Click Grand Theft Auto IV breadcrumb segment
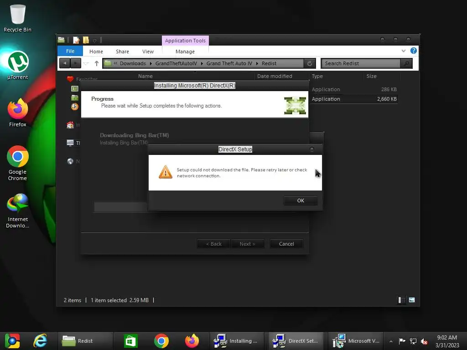Viewport: 467px width, 350px height. tap(229, 63)
